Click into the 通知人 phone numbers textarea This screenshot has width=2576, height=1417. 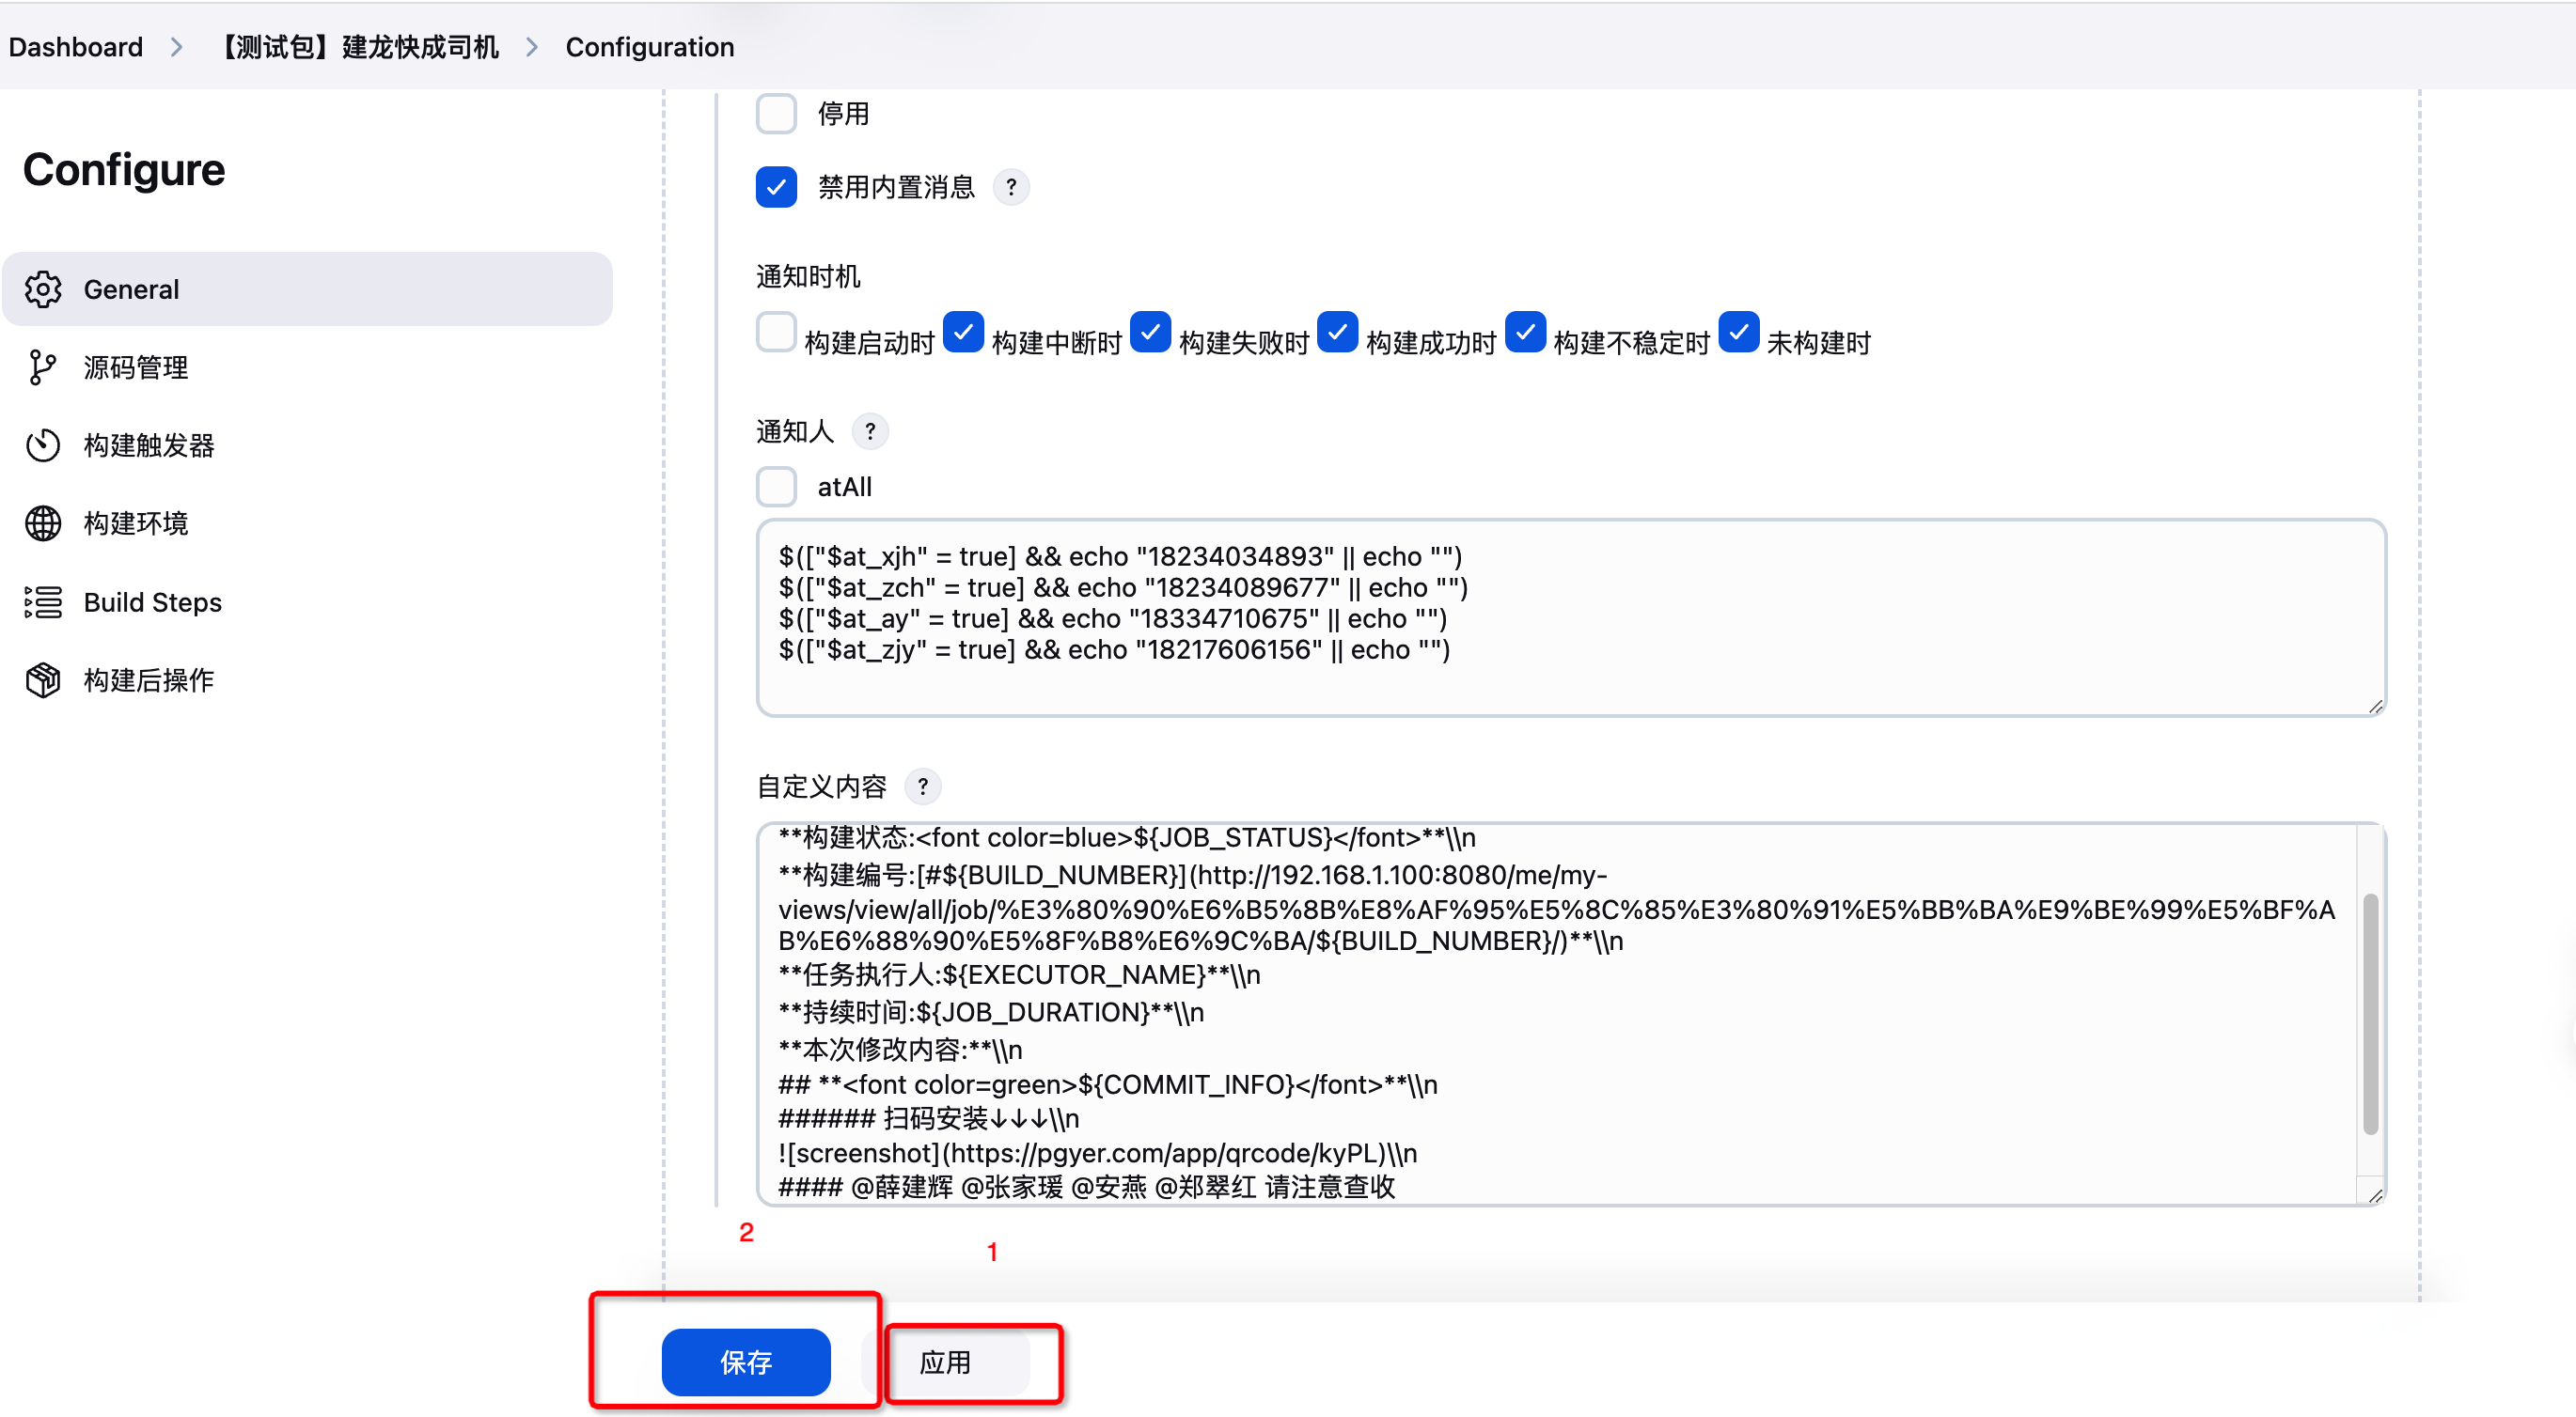click(1571, 617)
